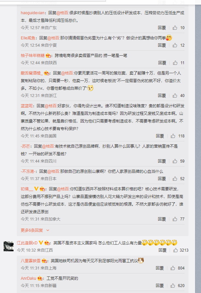
Task: Like haoguidexian's reply with thumbs-up icon
Action: pyautogui.click(x=175, y=28)
